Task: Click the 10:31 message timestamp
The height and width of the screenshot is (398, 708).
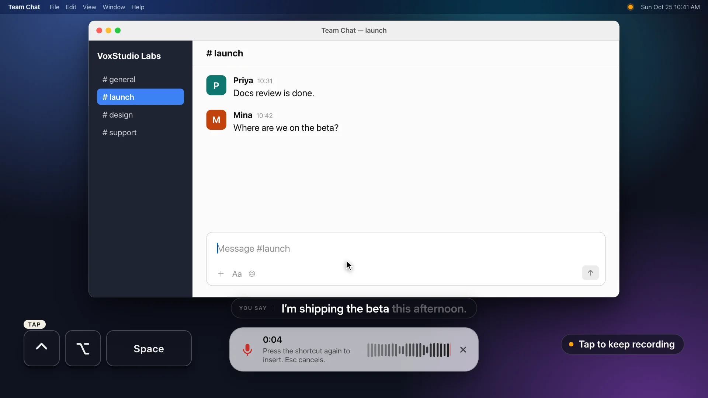Action: (x=265, y=81)
